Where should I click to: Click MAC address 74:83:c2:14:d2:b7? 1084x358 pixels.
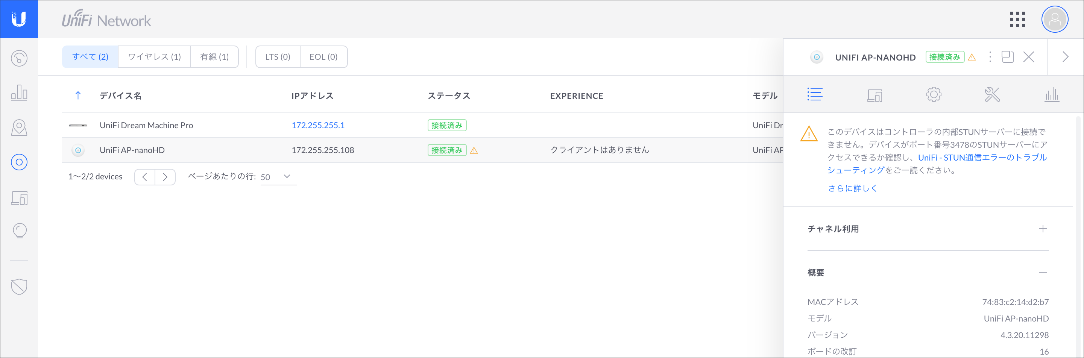(x=1015, y=302)
